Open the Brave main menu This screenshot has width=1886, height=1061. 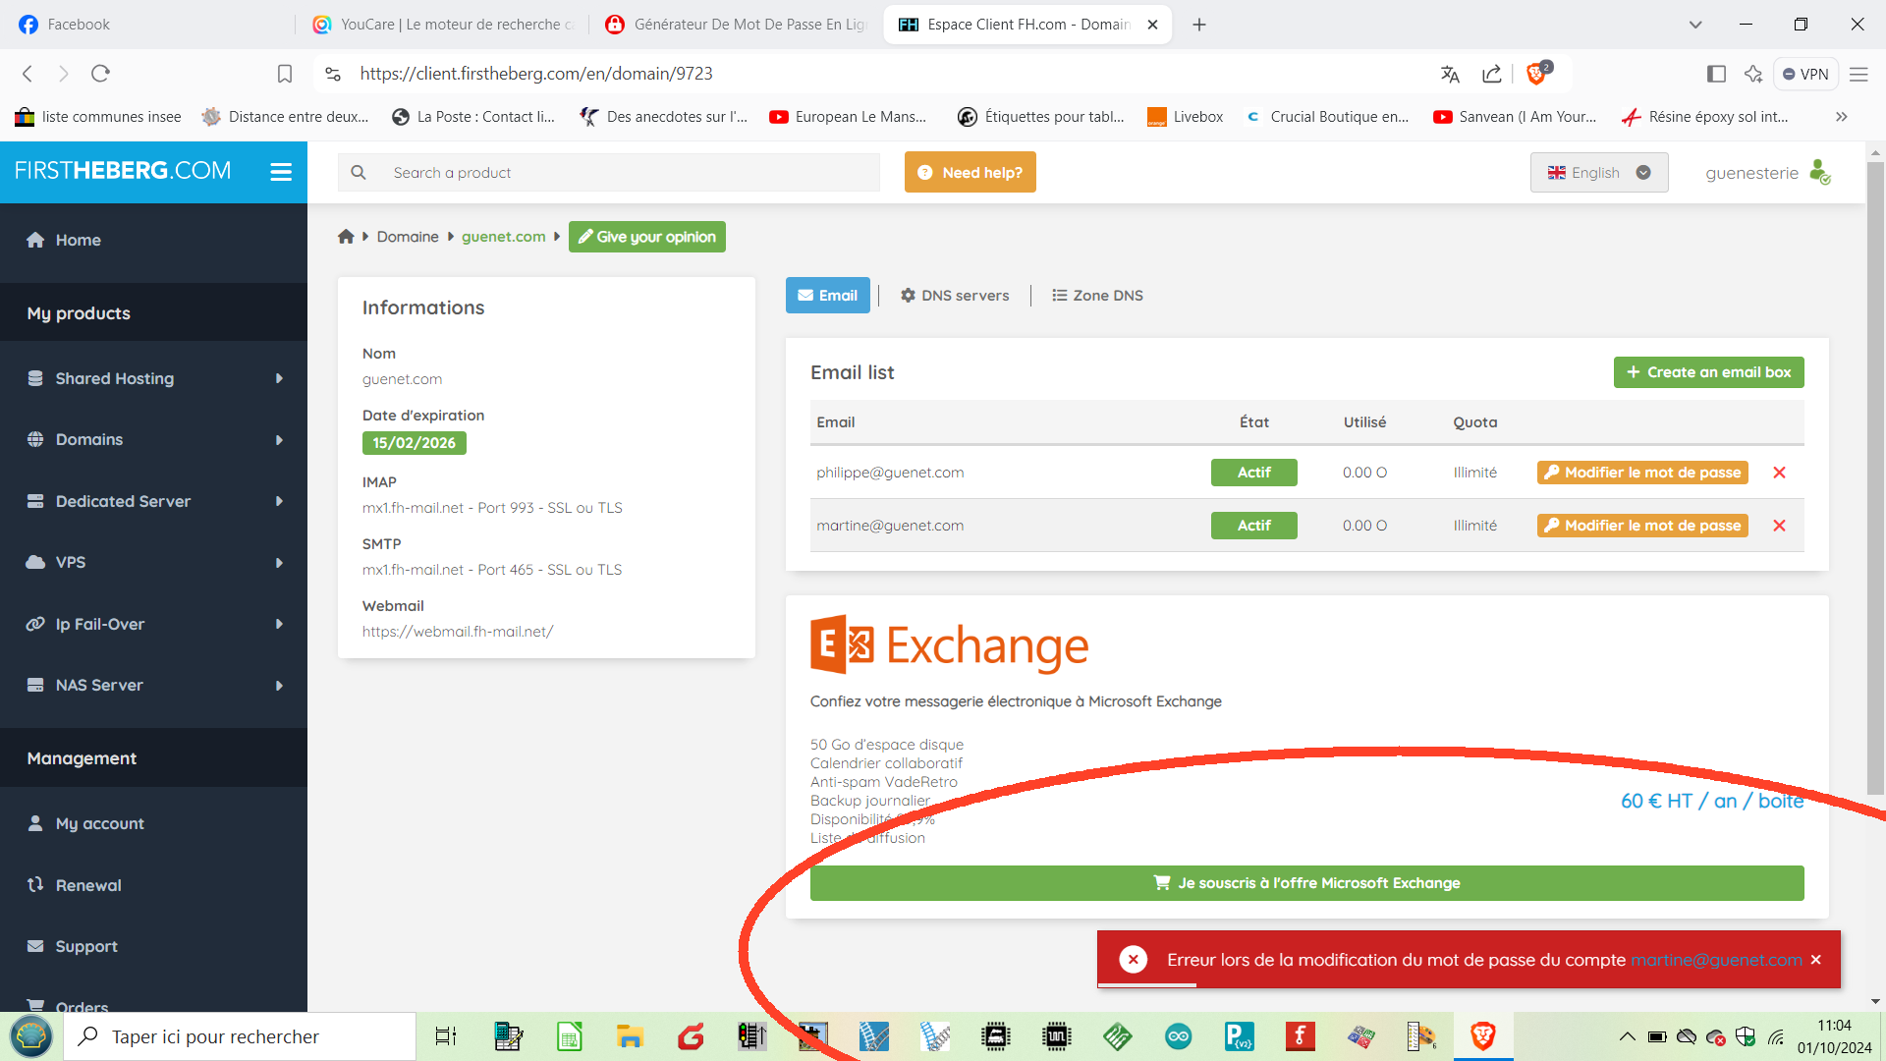[x=1858, y=74]
